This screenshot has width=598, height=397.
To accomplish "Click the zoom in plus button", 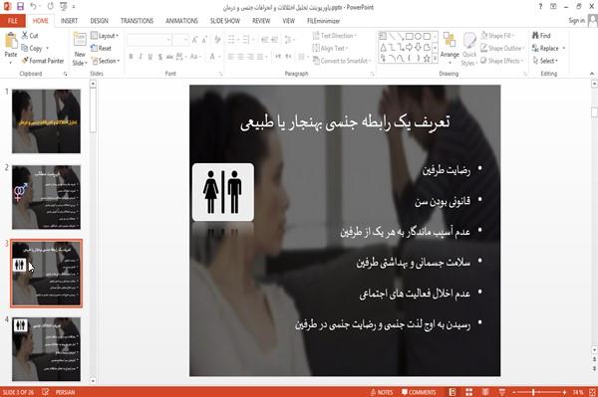I will click(564, 392).
